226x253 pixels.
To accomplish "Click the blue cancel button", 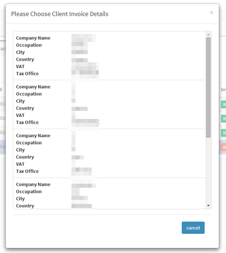I will (x=193, y=228).
